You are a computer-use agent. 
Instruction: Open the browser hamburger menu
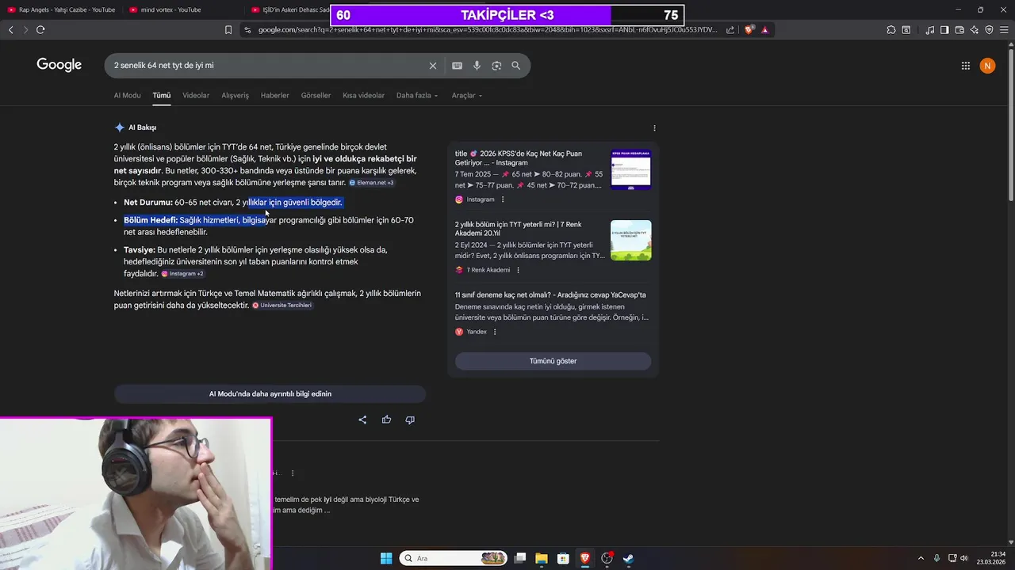tap(1004, 30)
